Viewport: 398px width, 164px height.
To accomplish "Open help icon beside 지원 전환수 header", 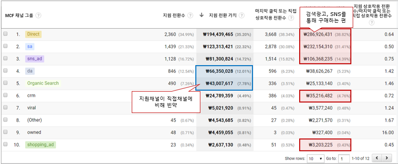I will (x=190, y=15).
